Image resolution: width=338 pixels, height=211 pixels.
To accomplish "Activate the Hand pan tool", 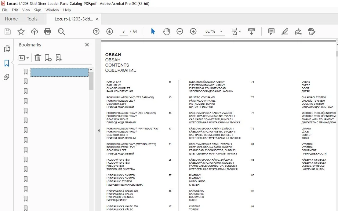I will (166, 31).
